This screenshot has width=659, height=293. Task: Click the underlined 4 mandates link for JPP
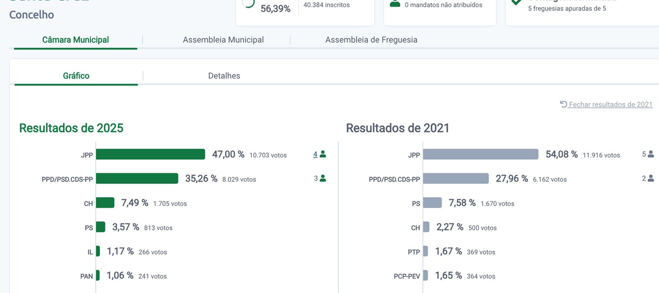(x=316, y=154)
